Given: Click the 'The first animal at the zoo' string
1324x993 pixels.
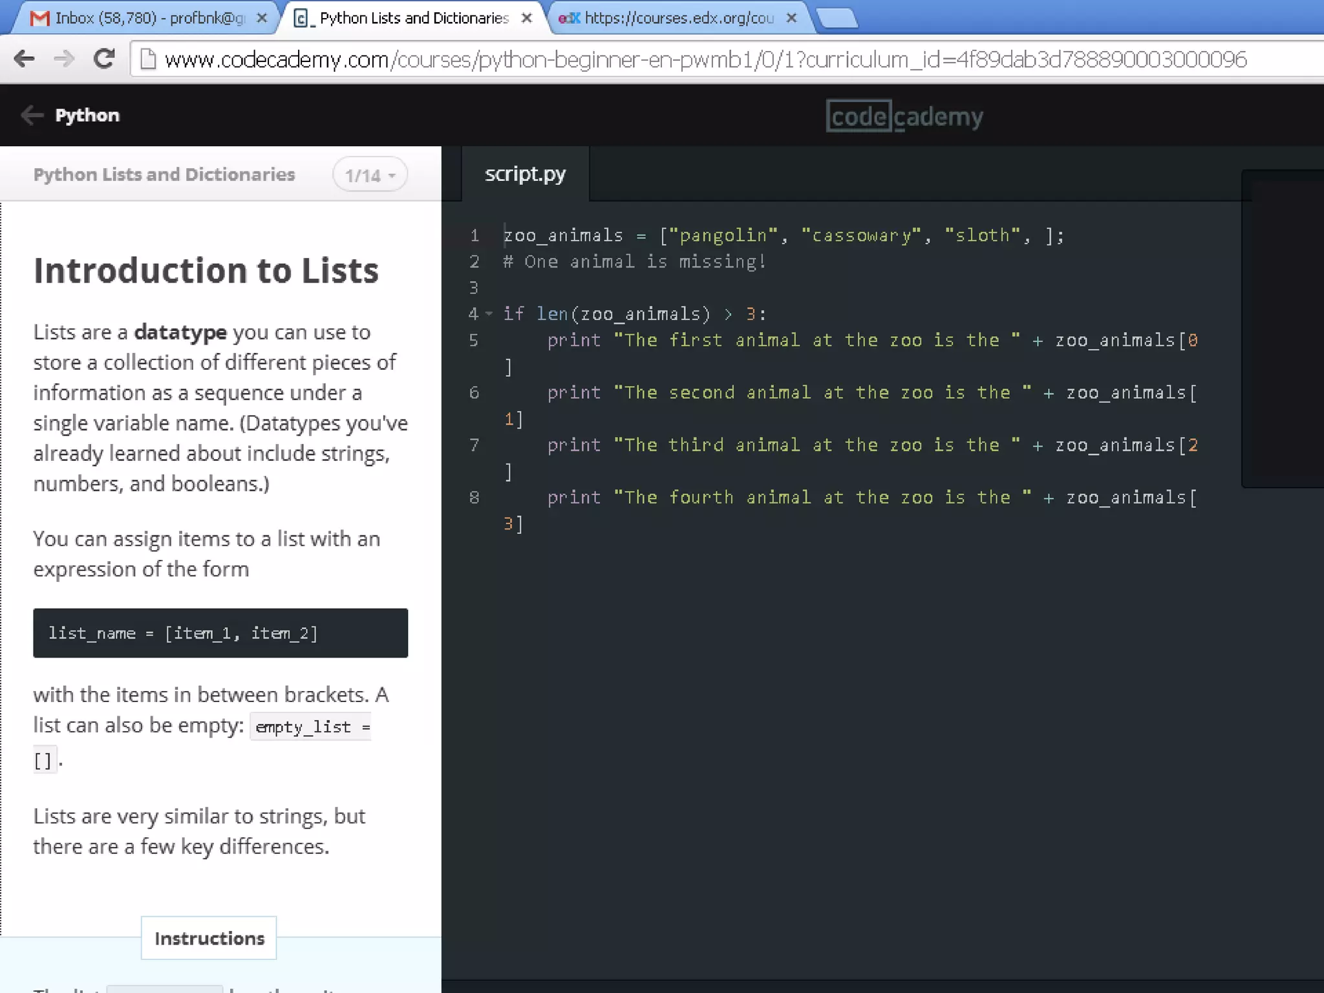Looking at the screenshot, I should (x=817, y=340).
